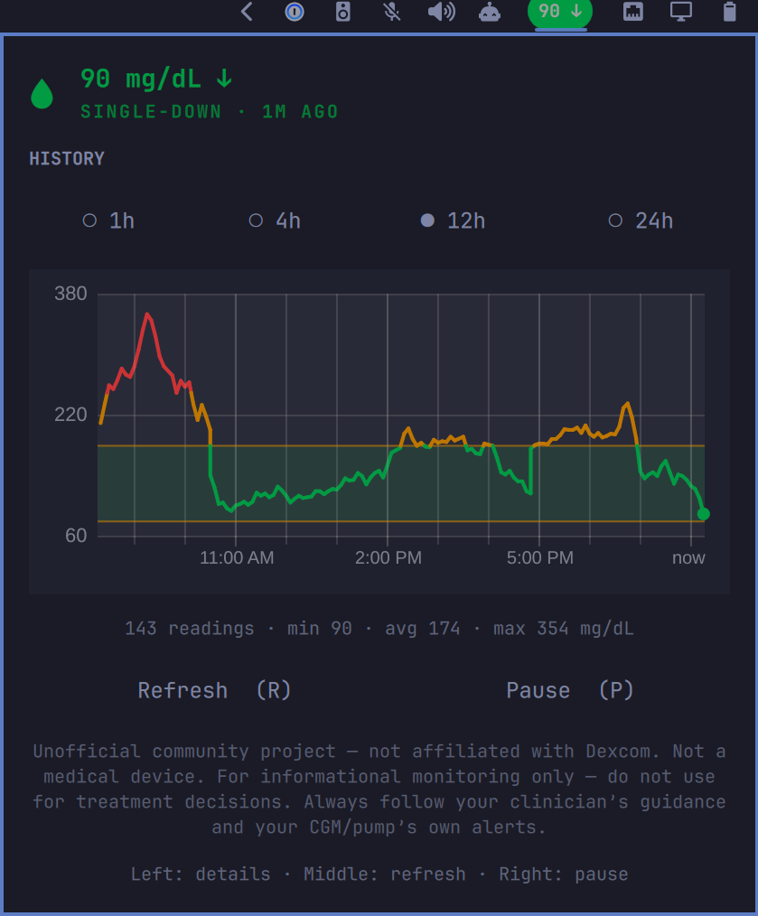This screenshot has height=916, width=758.
Task: Click the back chevron in top bar
Action: tap(247, 12)
